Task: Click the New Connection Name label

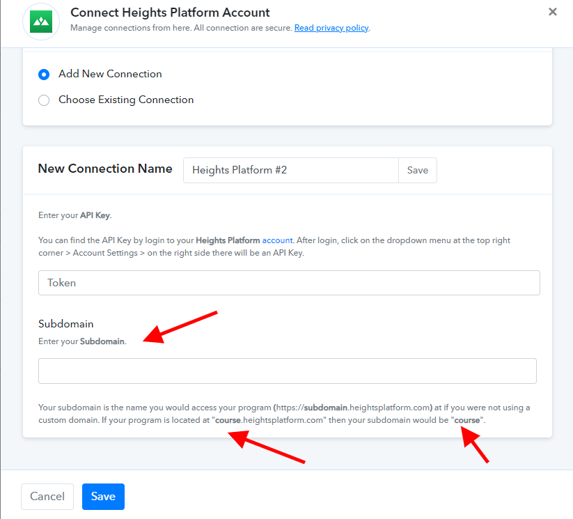Action: pyautogui.click(x=105, y=169)
